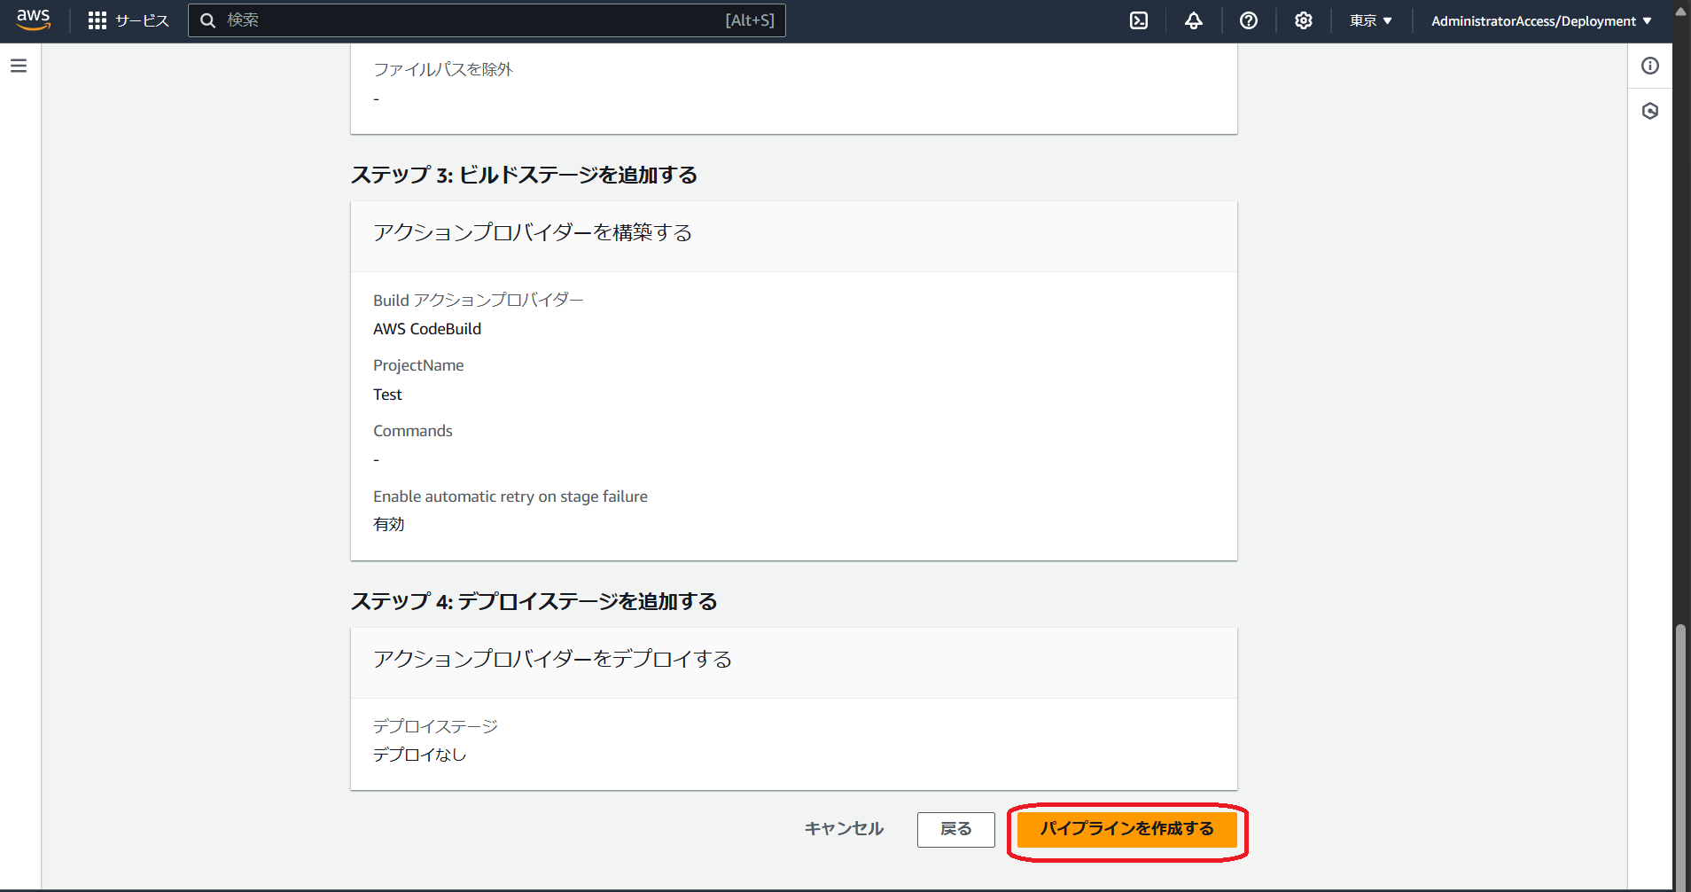
Task: View notifications via the bell icon
Action: pyautogui.click(x=1194, y=20)
